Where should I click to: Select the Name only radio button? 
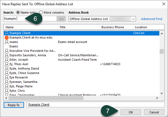(18, 12)
